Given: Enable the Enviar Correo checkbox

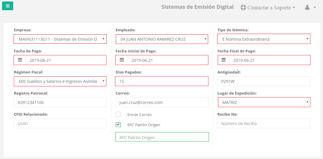Looking at the screenshot, I should (118, 114).
